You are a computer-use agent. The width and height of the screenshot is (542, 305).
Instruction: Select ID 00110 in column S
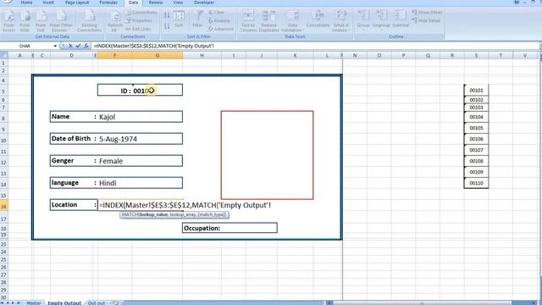476,183
